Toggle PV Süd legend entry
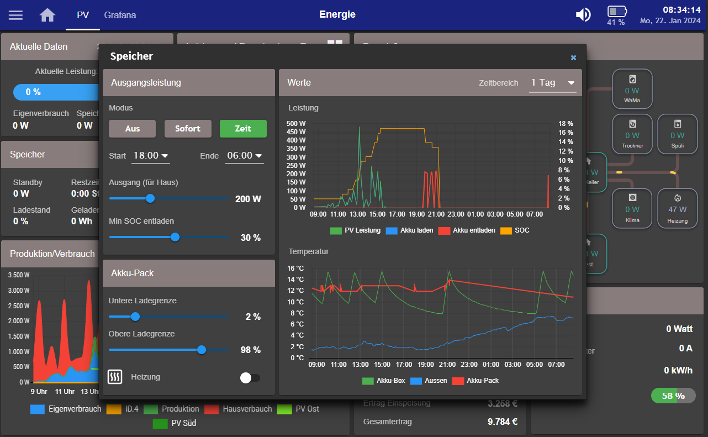 click(x=174, y=423)
